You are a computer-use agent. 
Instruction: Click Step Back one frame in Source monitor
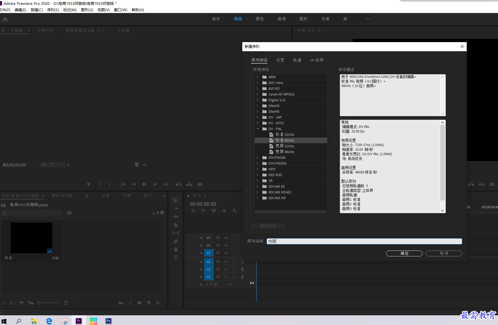134,184
